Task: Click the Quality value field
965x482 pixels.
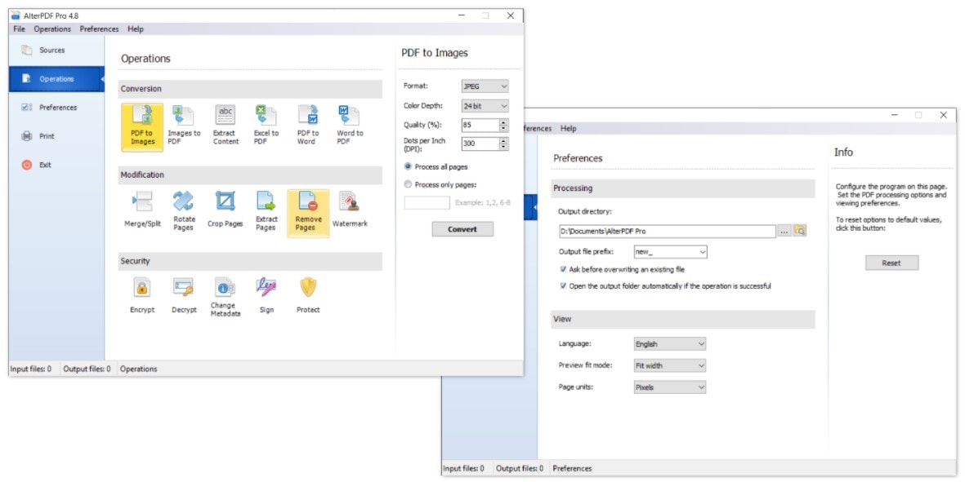Action: (480, 126)
